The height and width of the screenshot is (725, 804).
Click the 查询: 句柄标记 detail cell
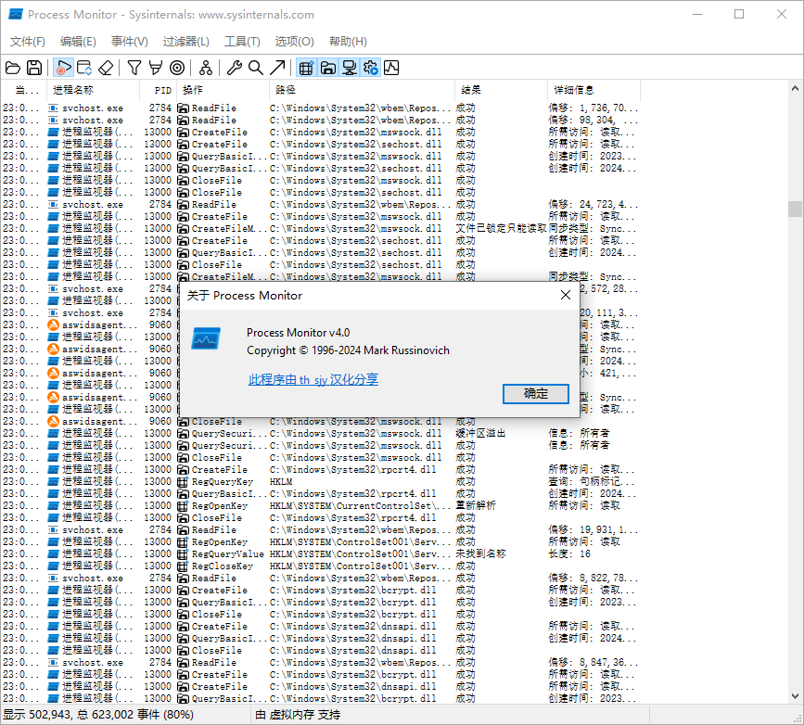tap(592, 482)
